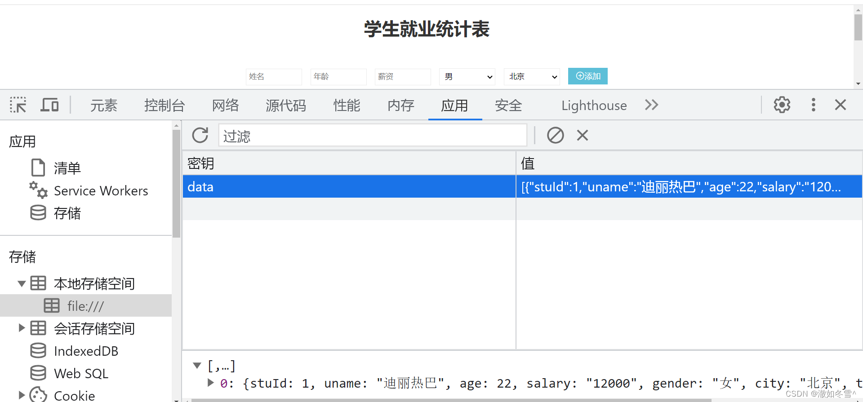Clear all storage entries icon
Viewport: 863px width, 402px height.
555,135
